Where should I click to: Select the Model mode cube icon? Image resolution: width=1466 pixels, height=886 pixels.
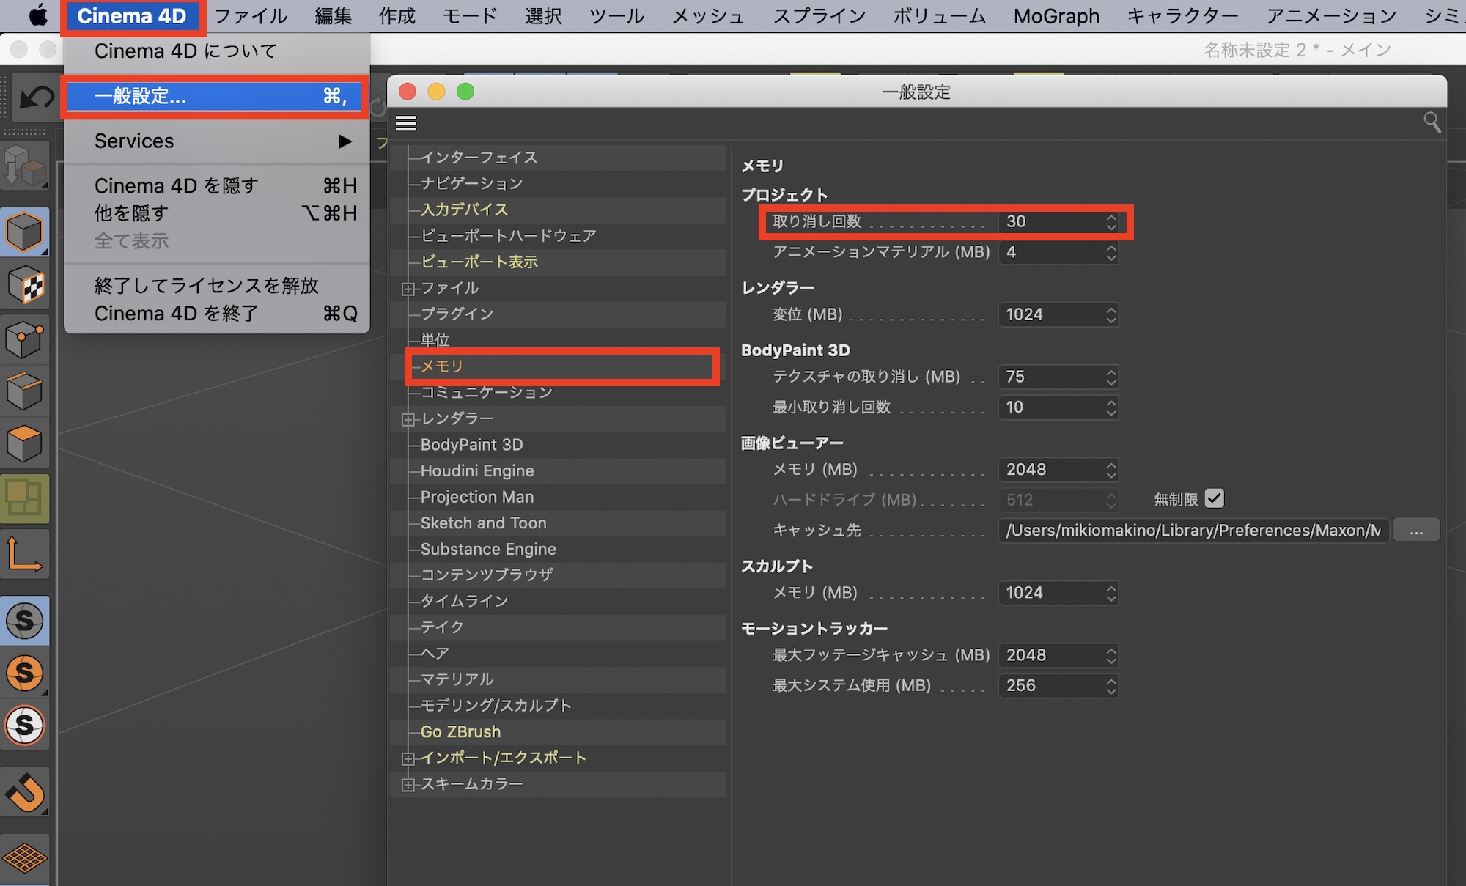pos(24,232)
